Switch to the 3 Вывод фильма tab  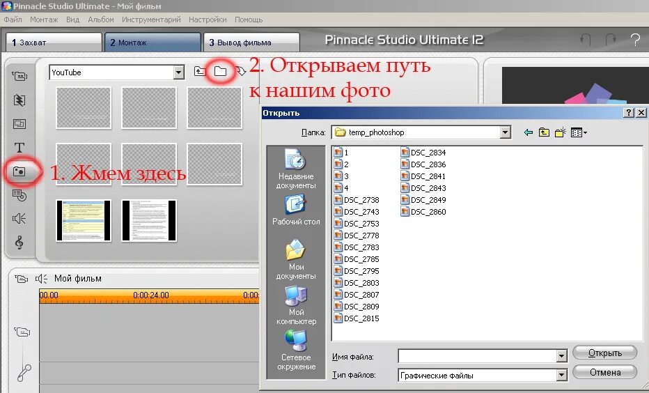(251, 43)
